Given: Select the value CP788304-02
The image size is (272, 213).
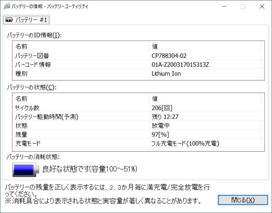Looking at the screenshot, I should pyautogui.click(x=169, y=56).
